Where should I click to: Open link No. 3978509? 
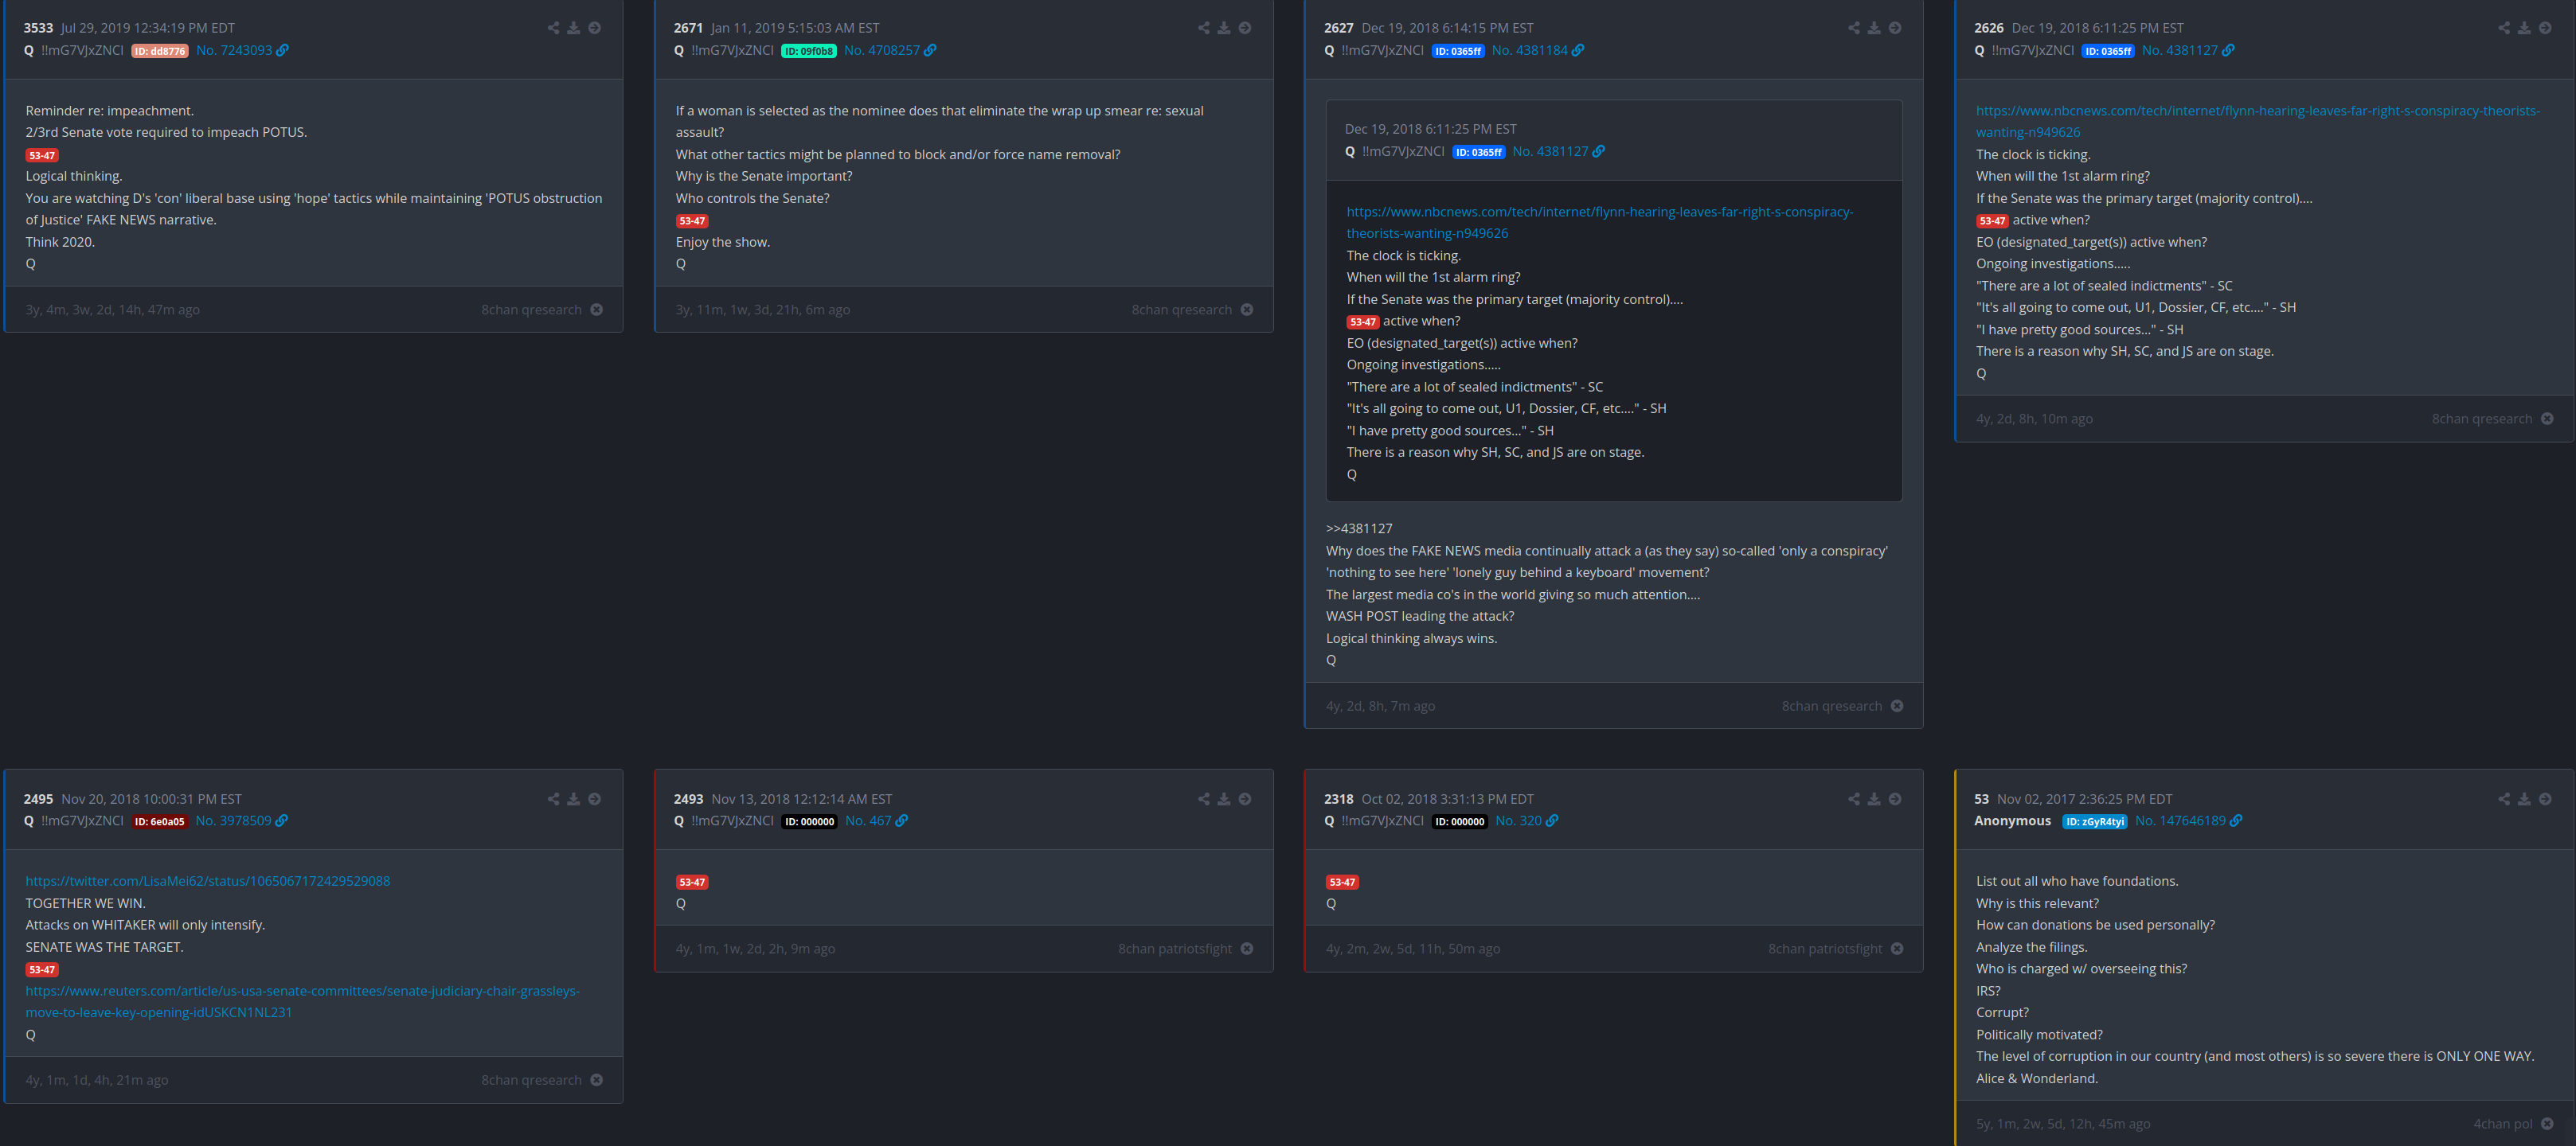[x=241, y=821]
